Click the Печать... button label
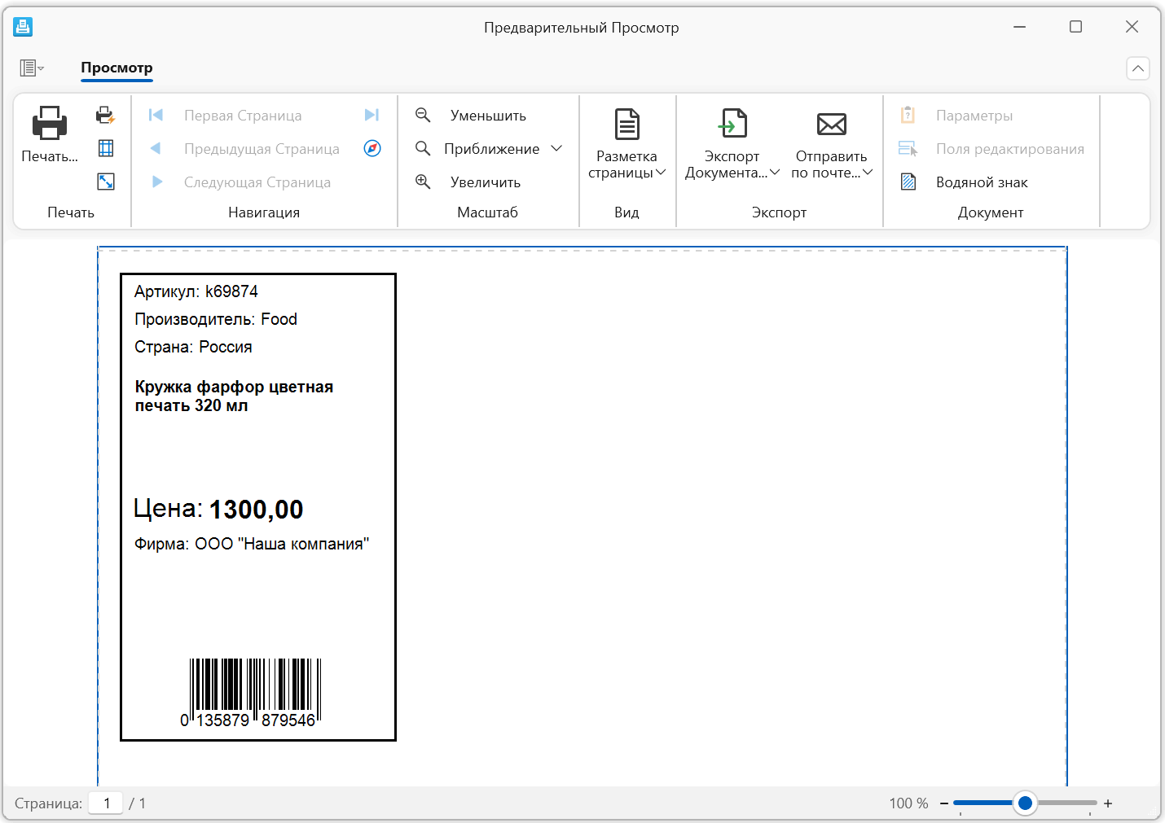The image size is (1165, 823). point(50,156)
